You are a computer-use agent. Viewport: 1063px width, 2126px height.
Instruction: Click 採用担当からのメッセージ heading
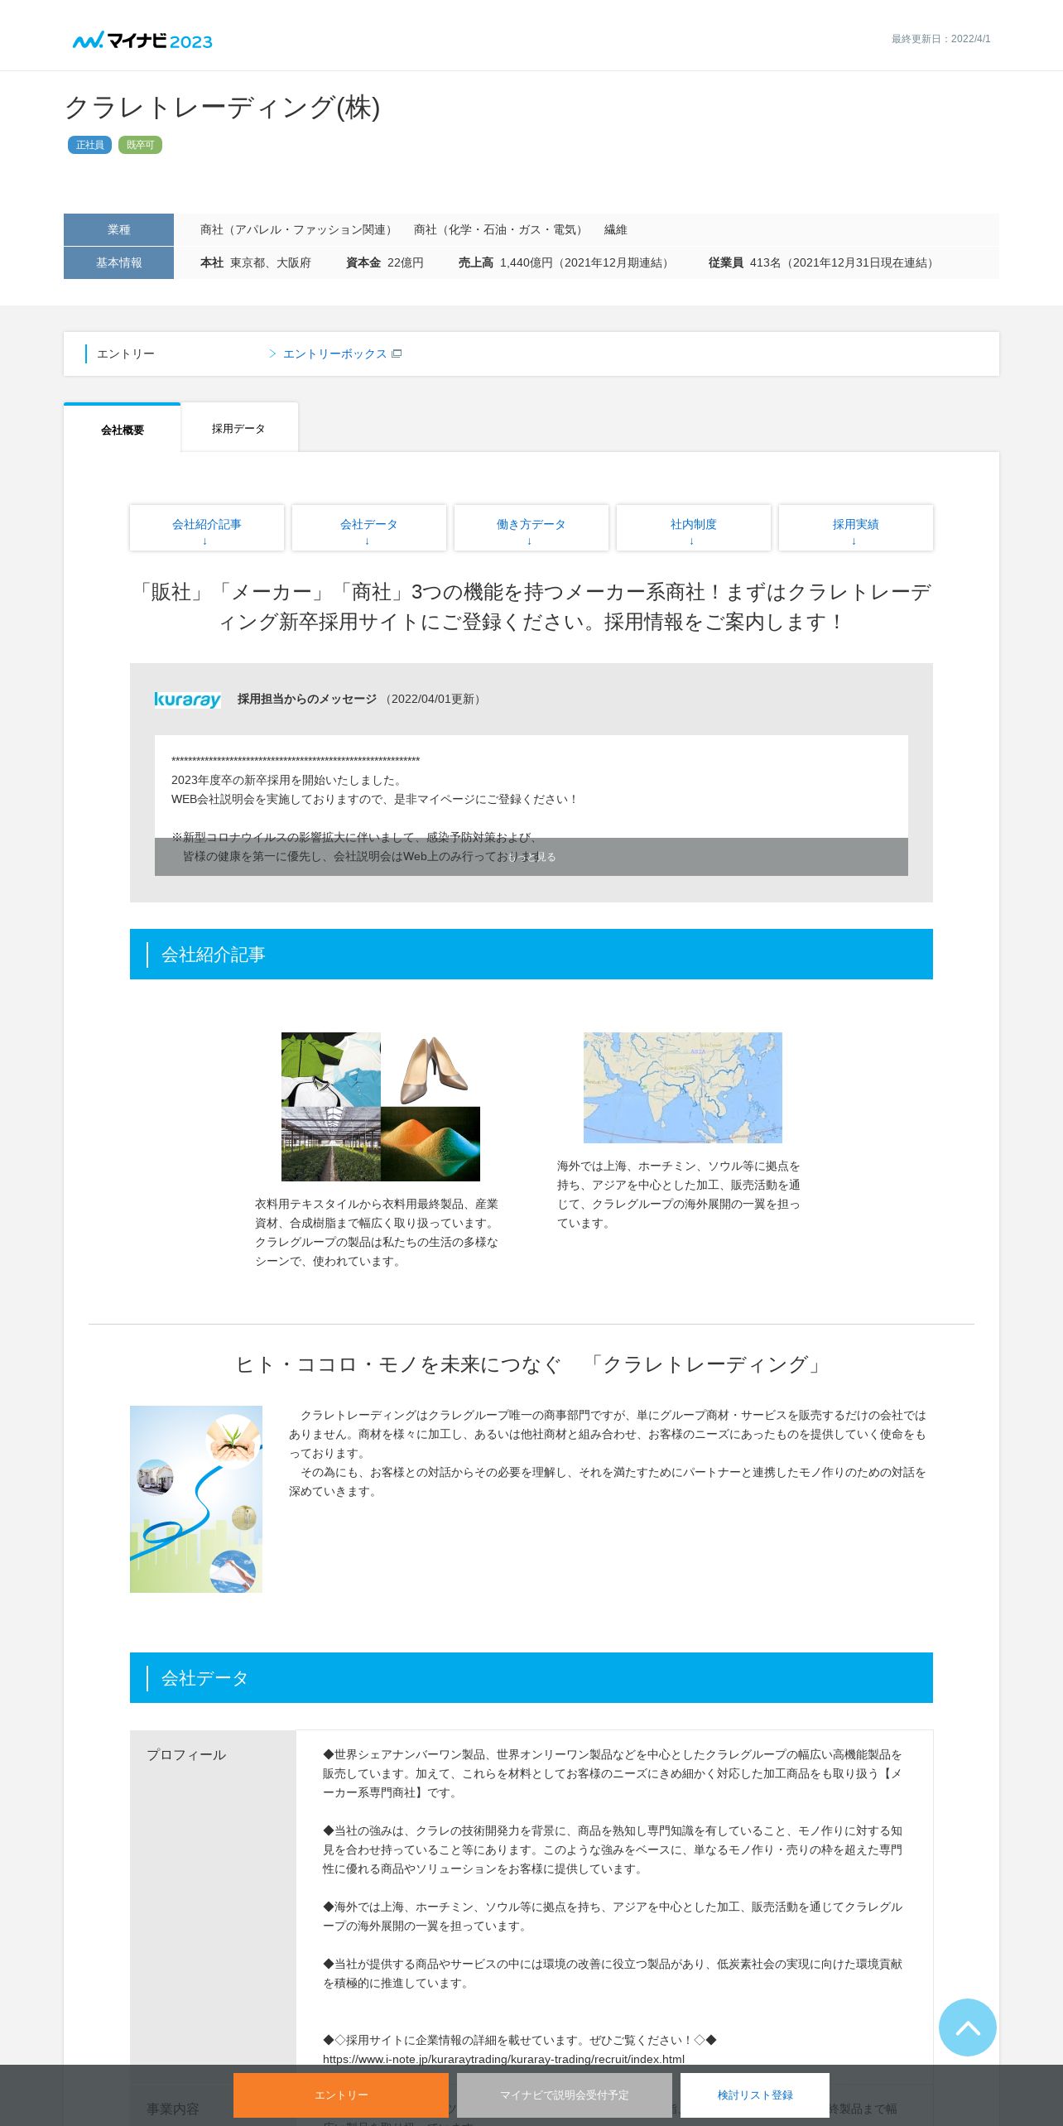point(307,699)
